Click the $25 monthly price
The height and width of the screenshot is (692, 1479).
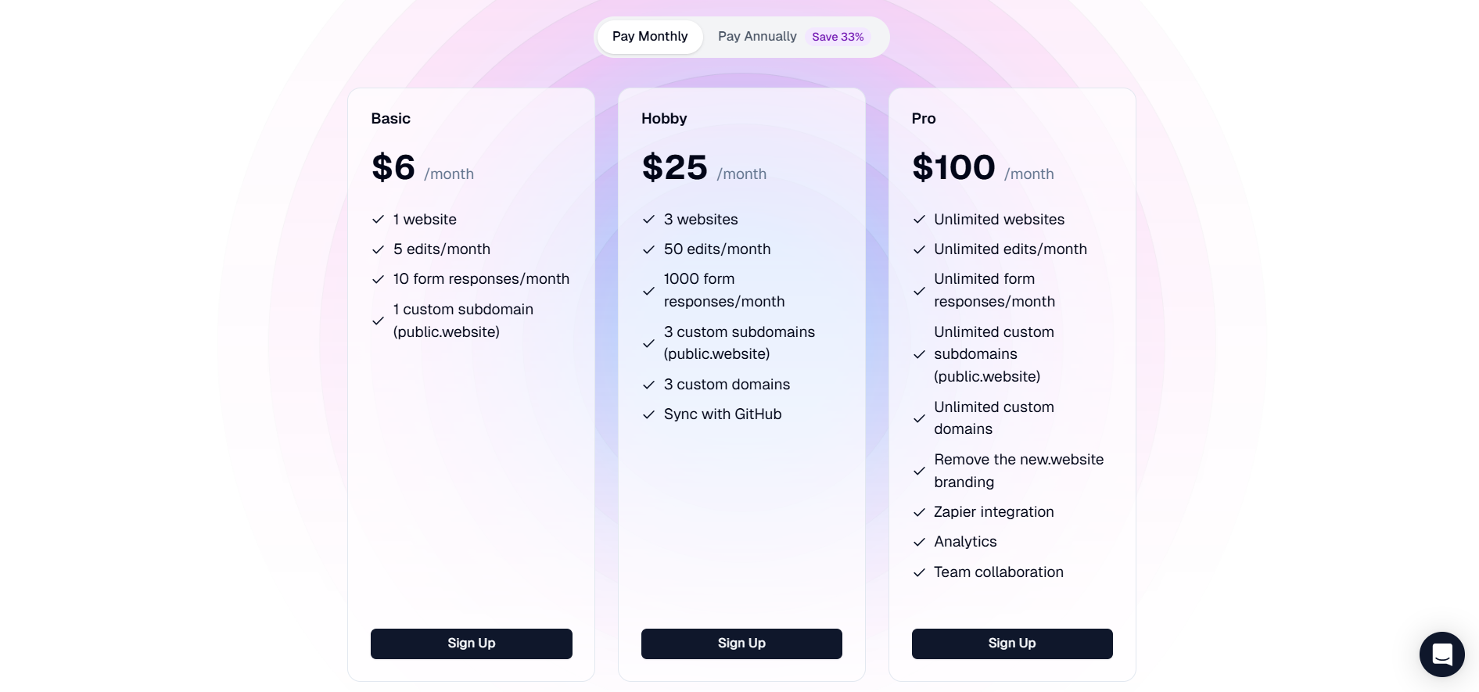pos(674,167)
